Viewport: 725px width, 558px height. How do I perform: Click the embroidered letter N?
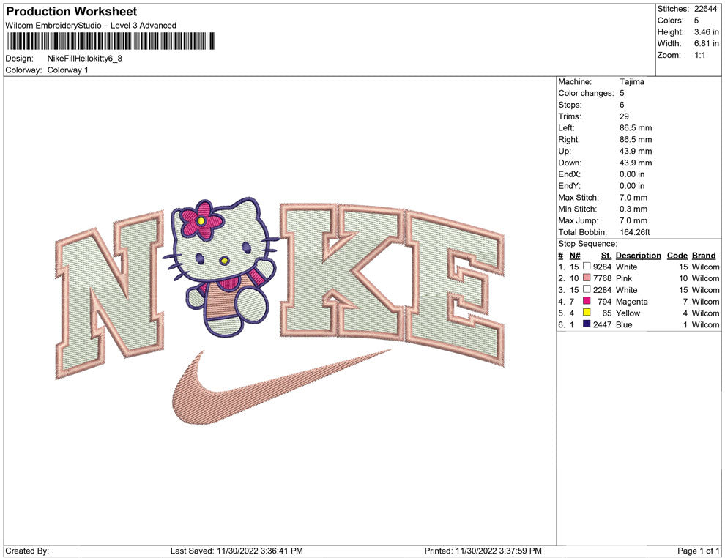(110, 297)
